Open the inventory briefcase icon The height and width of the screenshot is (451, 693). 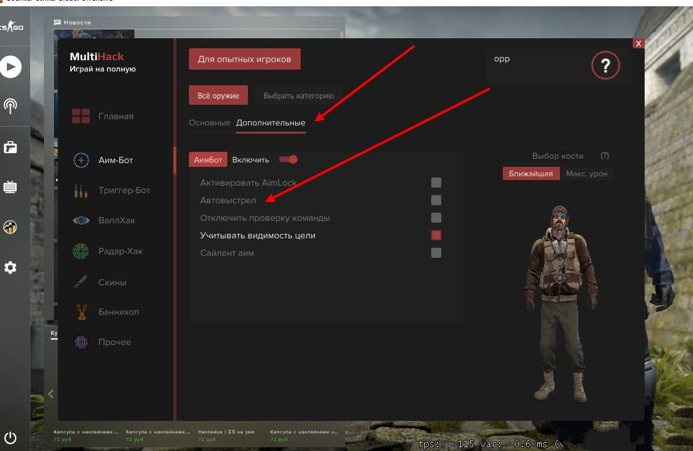pyautogui.click(x=10, y=147)
